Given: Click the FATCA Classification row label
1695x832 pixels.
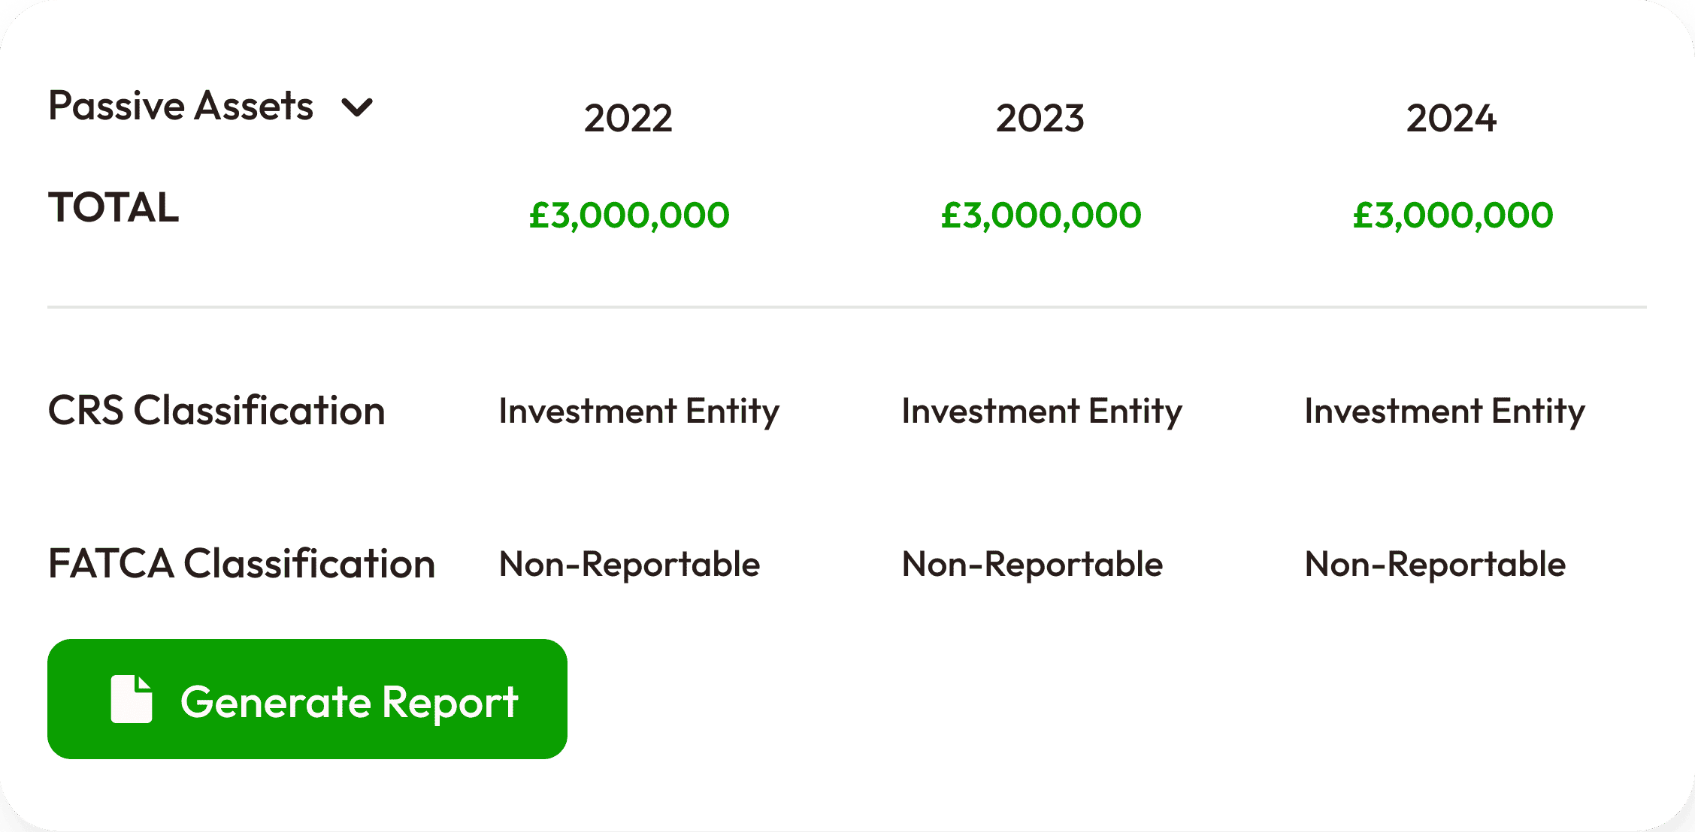Looking at the screenshot, I should click(x=241, y=564).
